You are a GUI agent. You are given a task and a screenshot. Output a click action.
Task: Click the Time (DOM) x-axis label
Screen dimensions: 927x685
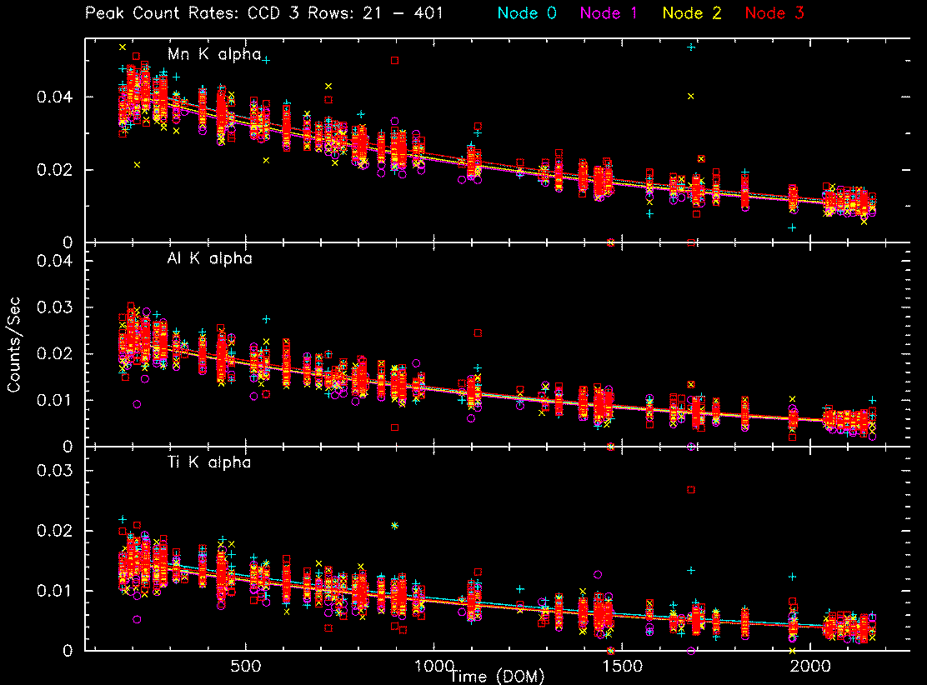coord(497,677)
